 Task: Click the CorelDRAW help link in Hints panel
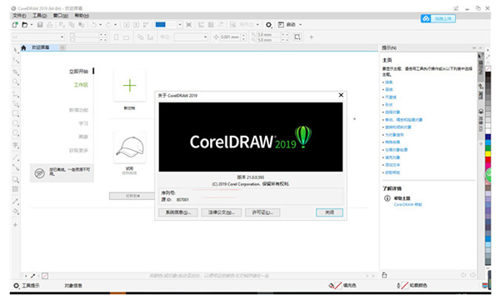pos(407,204)
